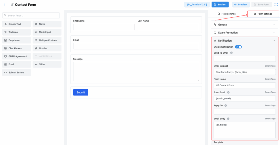Add a Mask Input field
Viewport: 280px width, 145px height.
tap(47, 32)
